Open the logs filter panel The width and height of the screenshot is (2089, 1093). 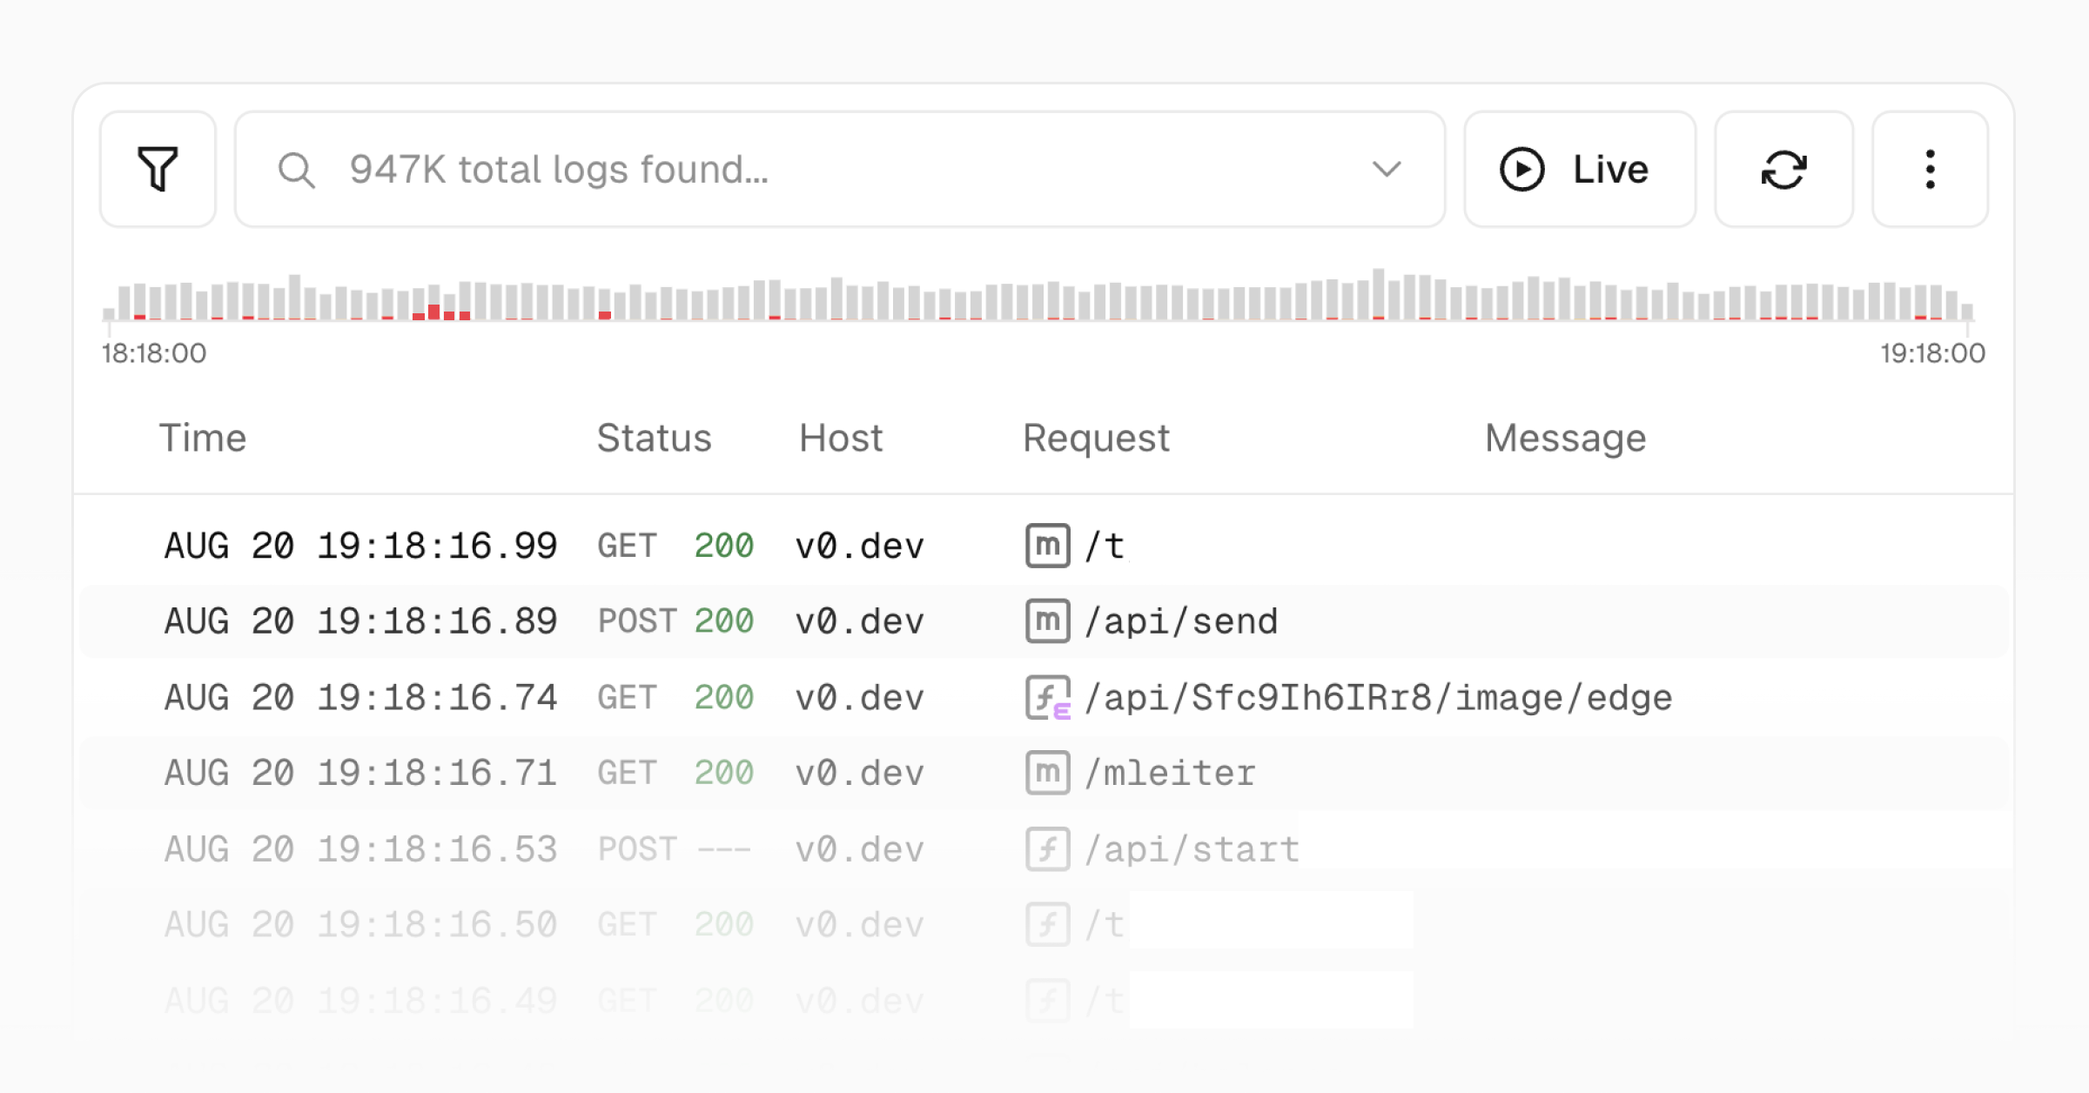[x=158, y=170]
